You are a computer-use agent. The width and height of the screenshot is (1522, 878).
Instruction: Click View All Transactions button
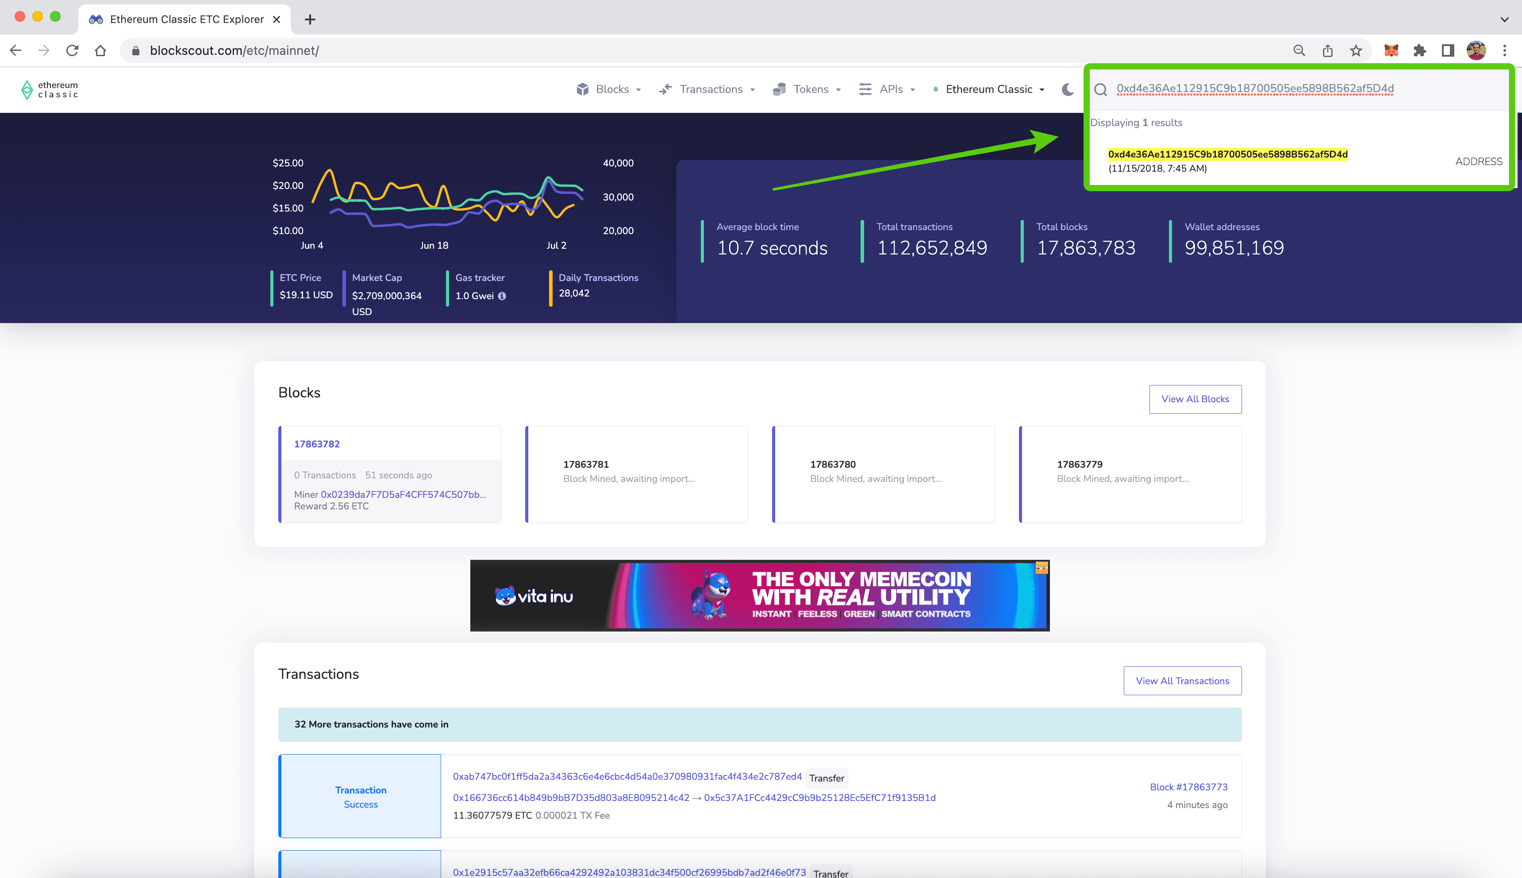(x=1182, y=681)
